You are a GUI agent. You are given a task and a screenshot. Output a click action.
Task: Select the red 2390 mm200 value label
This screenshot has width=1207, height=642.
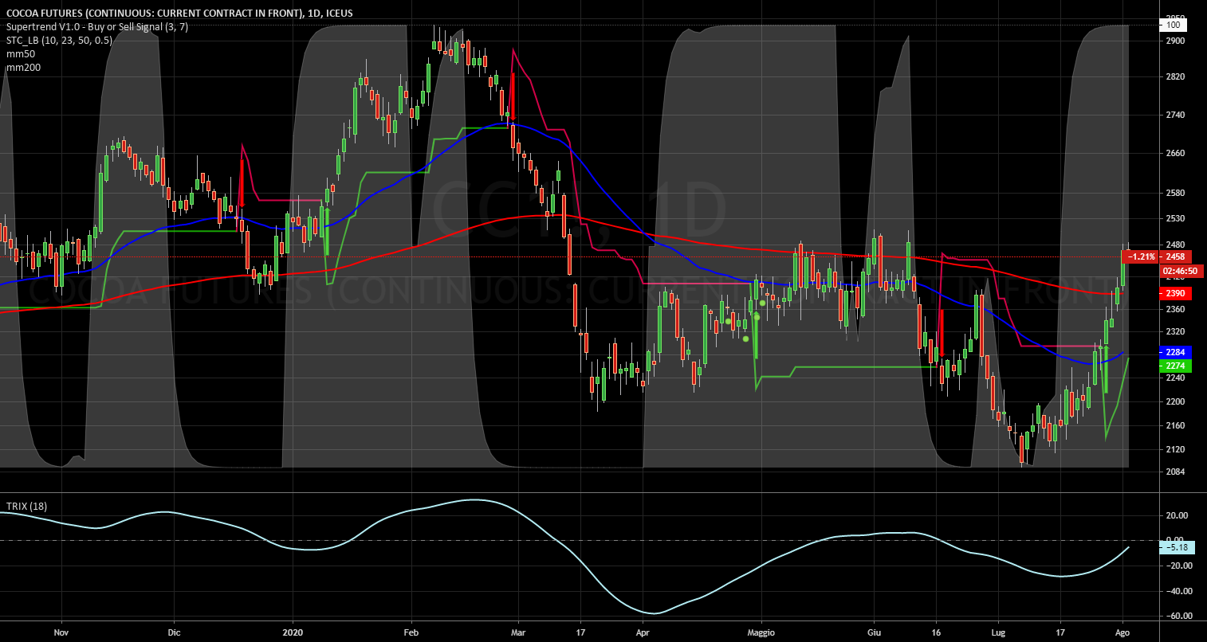click(1175, 293)
